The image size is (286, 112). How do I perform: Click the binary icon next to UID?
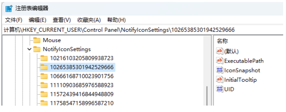coord(219,89)
